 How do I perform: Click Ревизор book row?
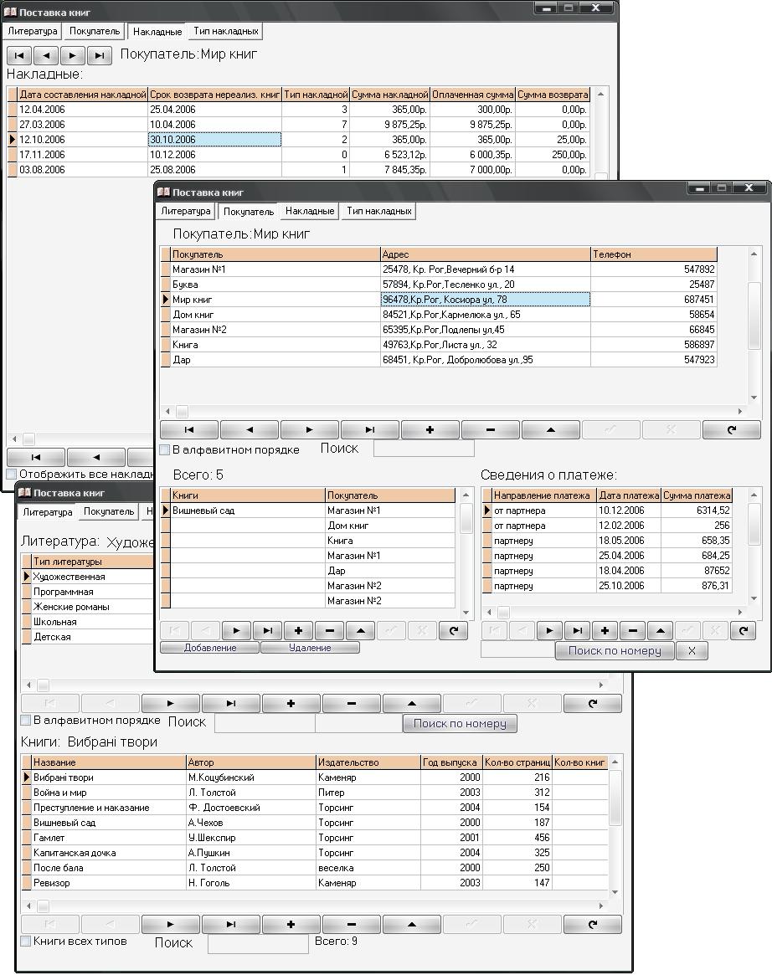click(x=314, y=883)
